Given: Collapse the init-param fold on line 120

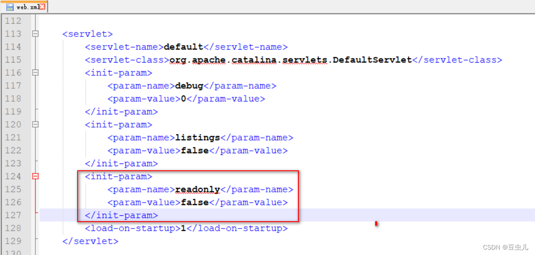Looking at the screenshot, I should (x=35, y=124).
